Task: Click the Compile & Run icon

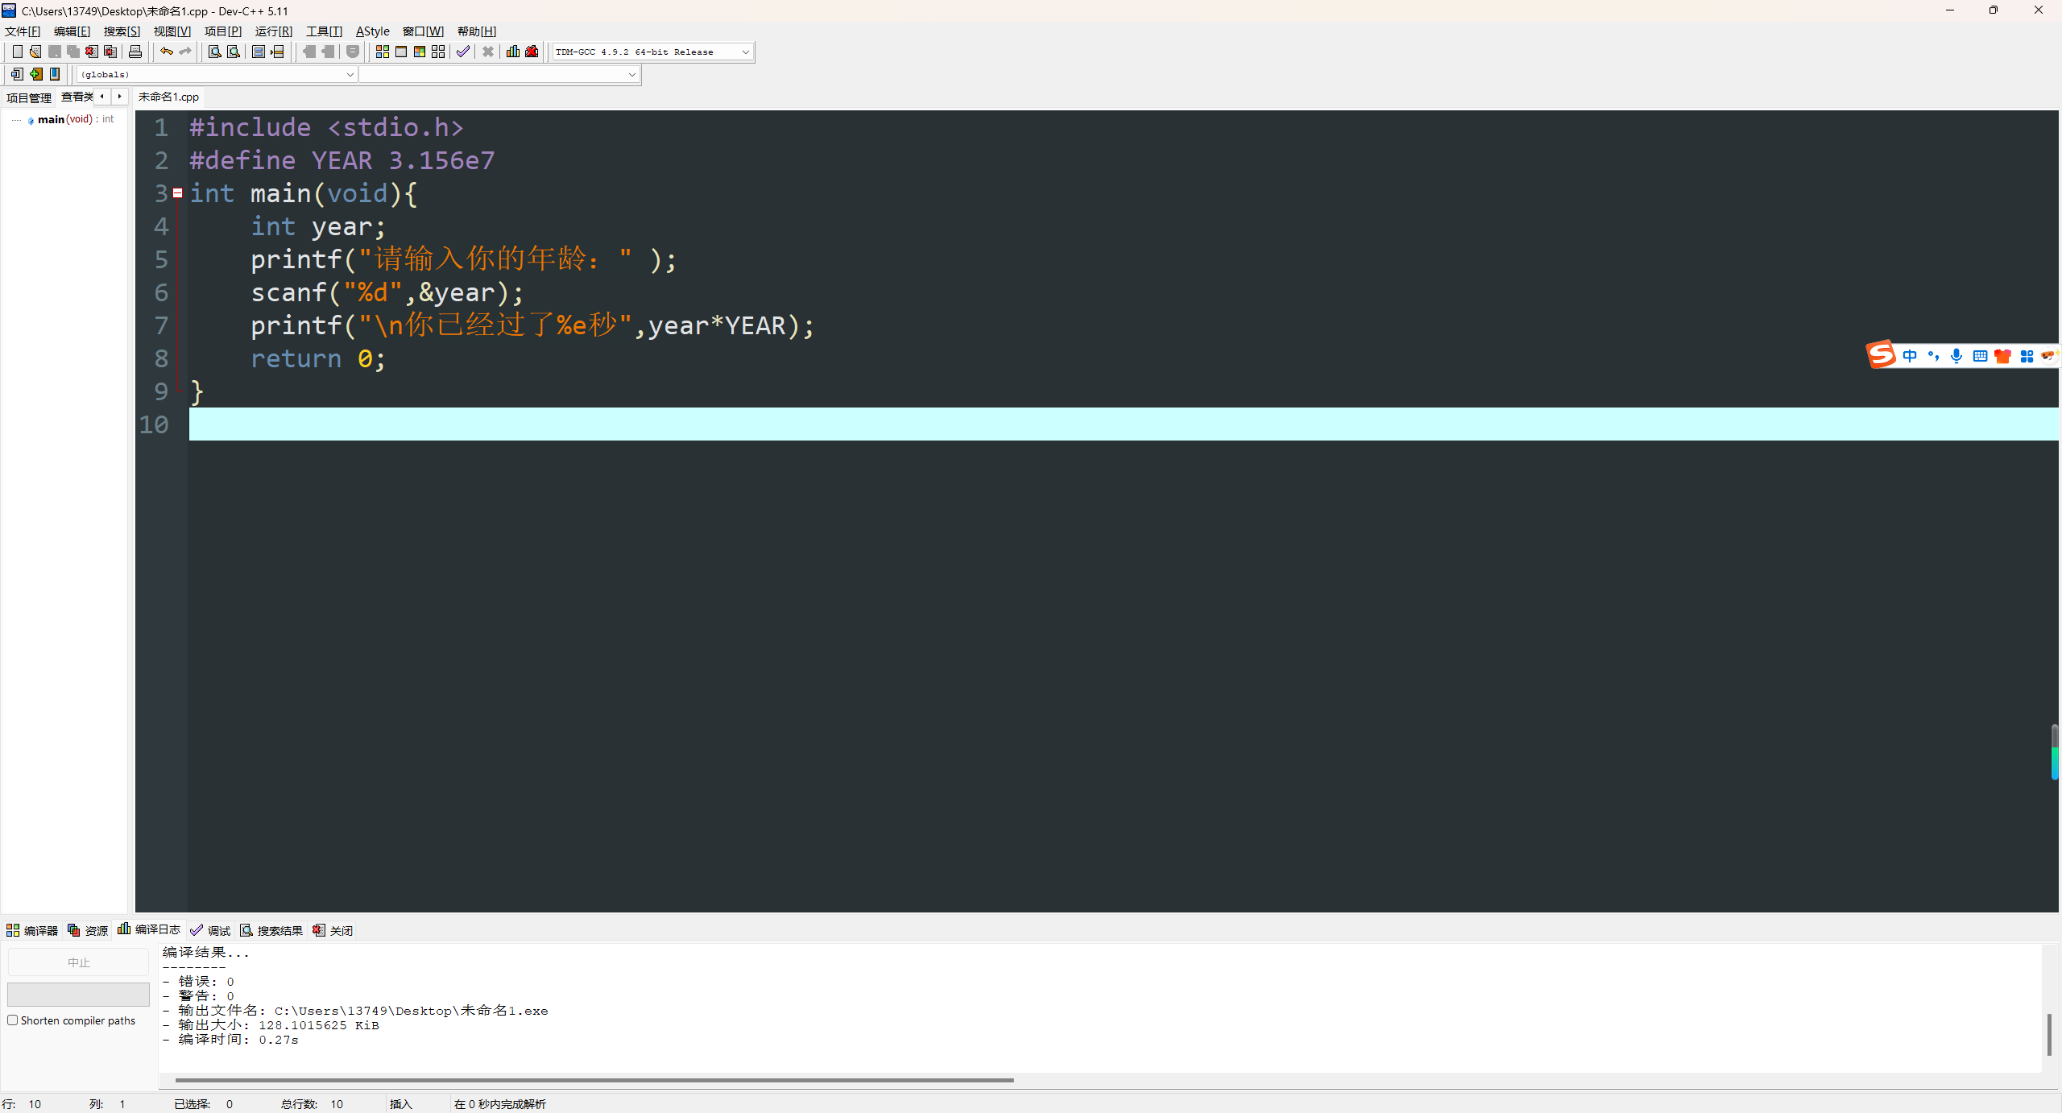Action: click(420, 52)
